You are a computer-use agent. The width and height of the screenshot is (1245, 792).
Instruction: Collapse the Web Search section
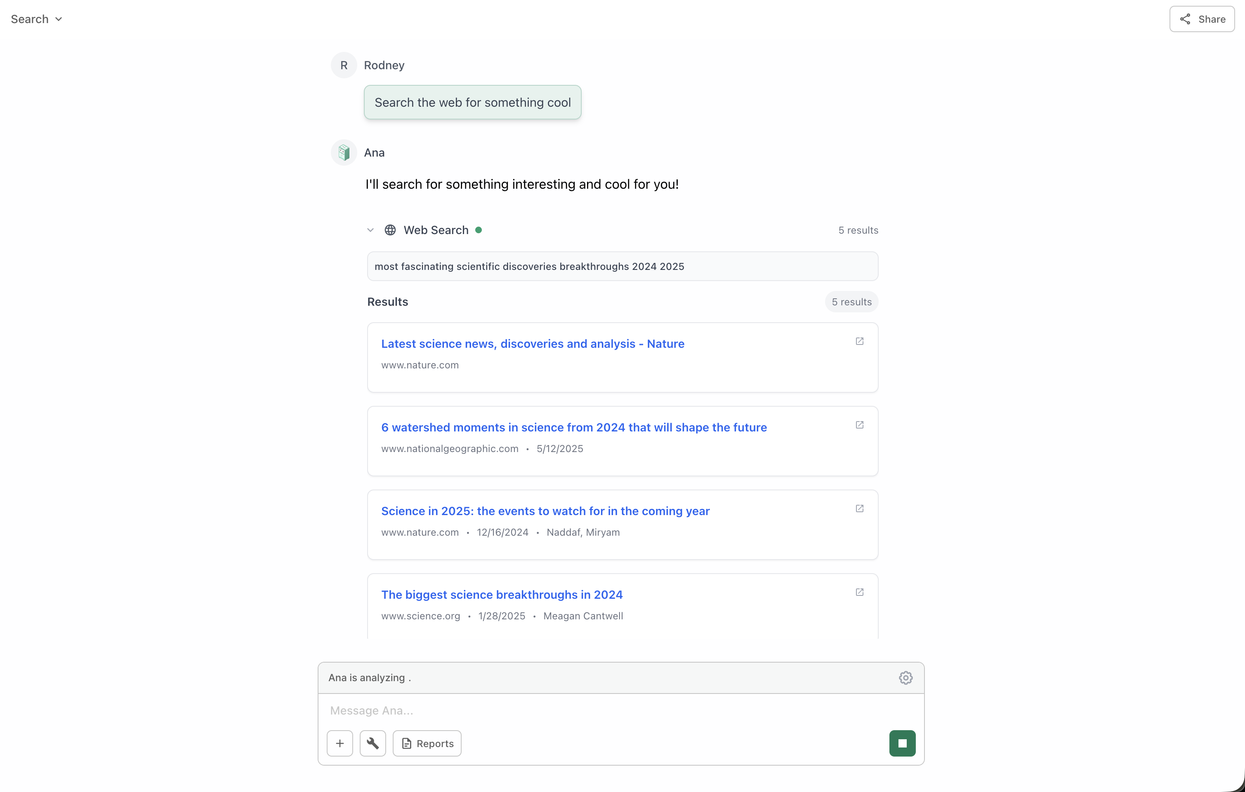pyautogui.click(x=370, y=230)
